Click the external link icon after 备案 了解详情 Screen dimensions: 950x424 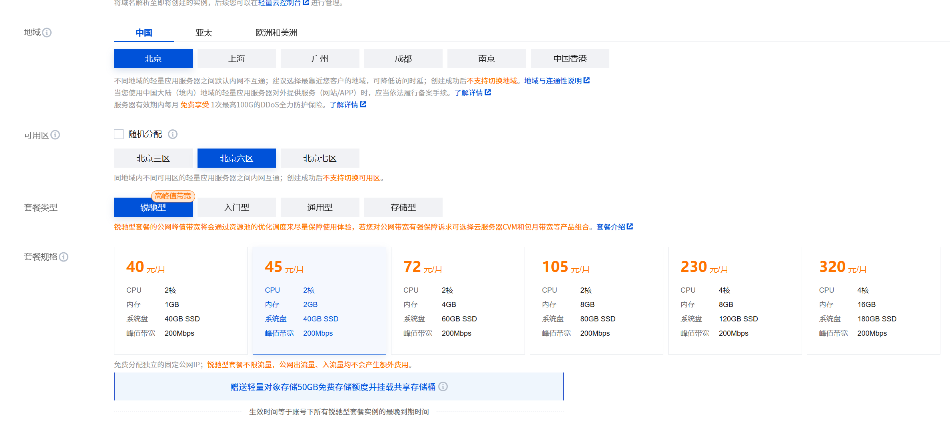click(x=488, y=92)
